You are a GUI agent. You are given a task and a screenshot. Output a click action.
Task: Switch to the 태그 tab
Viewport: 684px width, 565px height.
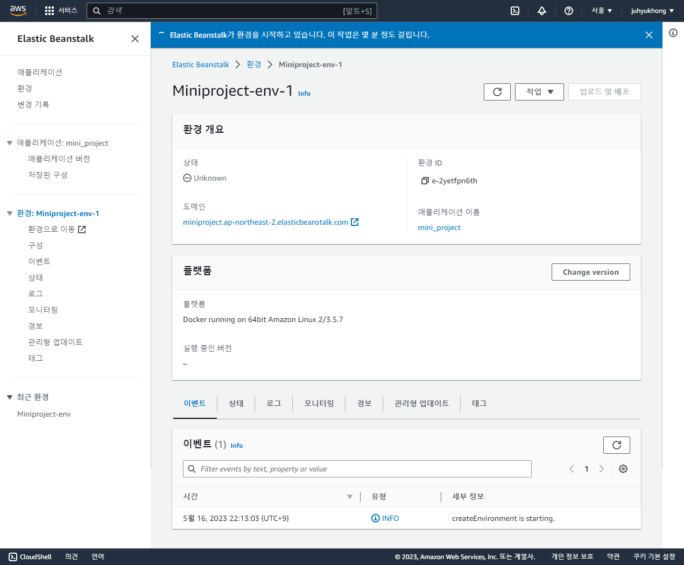click(479, 403)
